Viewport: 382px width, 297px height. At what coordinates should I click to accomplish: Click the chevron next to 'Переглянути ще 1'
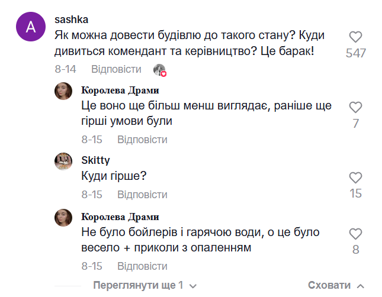194,285
